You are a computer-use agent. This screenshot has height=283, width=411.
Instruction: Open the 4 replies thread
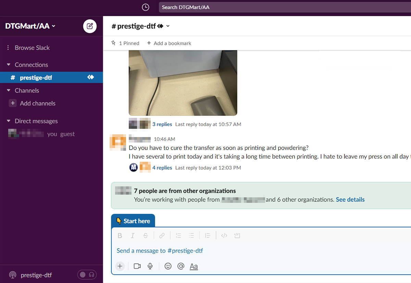[x=162, y=168]
